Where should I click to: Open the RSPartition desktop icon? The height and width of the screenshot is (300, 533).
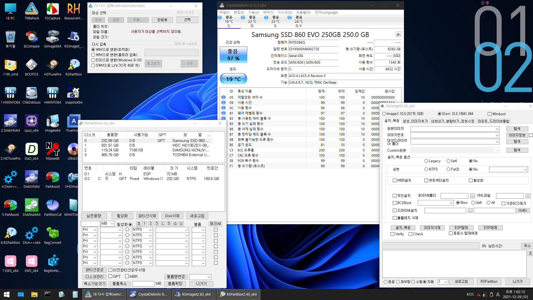click(x=74, y=67)
